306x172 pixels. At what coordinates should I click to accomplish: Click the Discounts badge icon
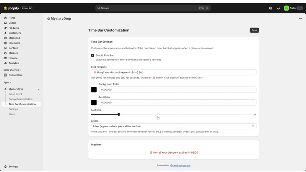pos(5,43)
